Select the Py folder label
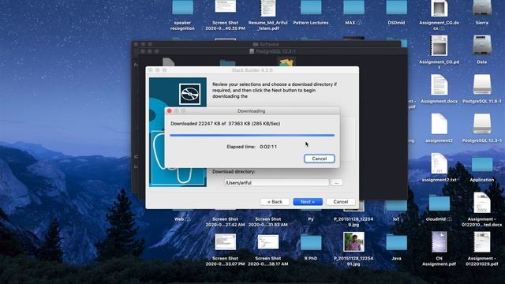 click(311, 219)
